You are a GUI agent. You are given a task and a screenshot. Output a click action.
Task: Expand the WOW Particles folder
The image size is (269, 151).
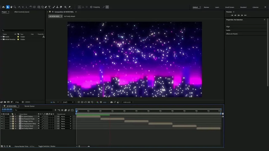[1, 39]
